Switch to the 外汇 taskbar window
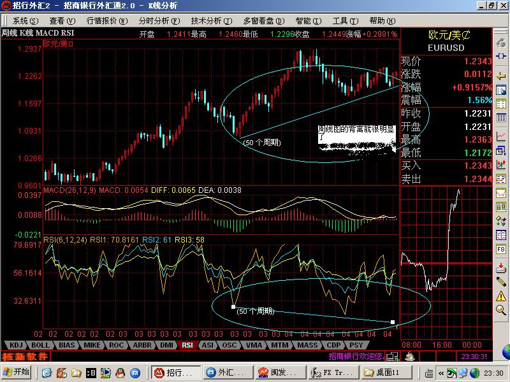Viewport: 510px width, 382px height. (228, 372)
